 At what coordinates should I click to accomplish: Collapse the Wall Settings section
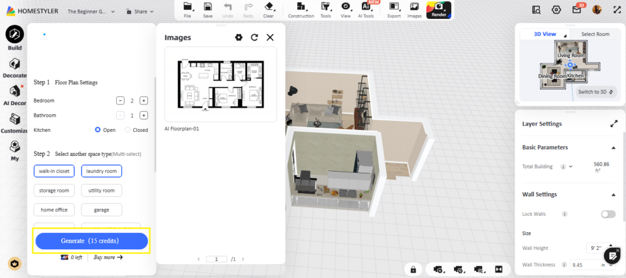pyautogui.click(x=614, y=195)
